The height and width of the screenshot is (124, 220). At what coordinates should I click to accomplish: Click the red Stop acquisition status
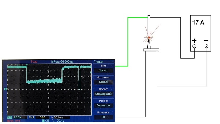(34, 61)
